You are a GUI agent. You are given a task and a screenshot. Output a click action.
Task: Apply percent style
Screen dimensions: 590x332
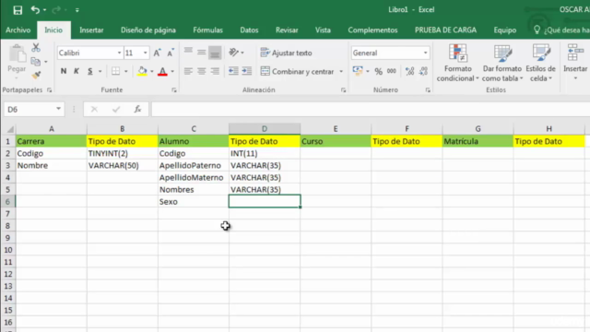pyautogui.click(x=378, y=71)
